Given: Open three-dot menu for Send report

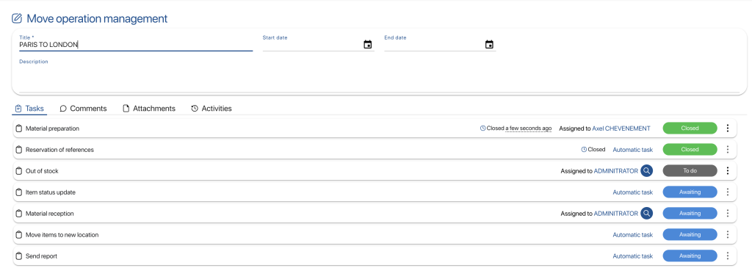Looking at the screenshot, I should [x=728, y=256].
